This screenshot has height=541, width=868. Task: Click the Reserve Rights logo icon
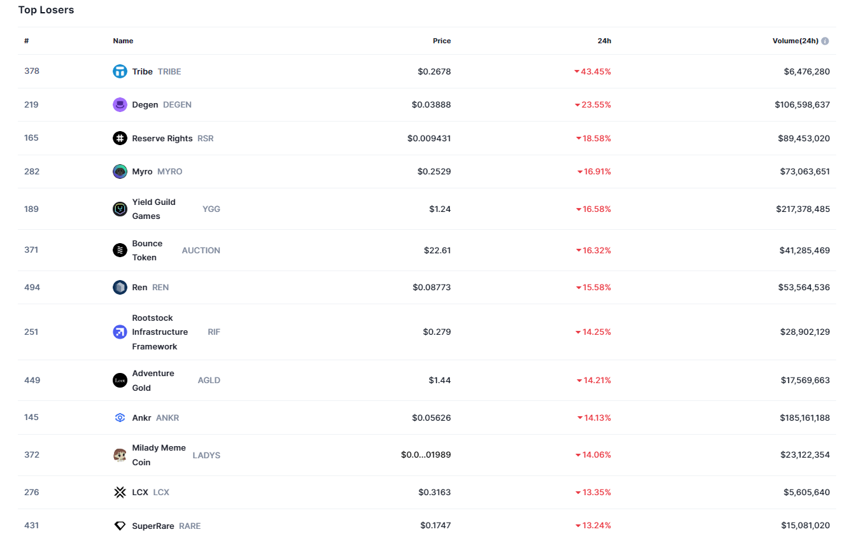point(120,138)
